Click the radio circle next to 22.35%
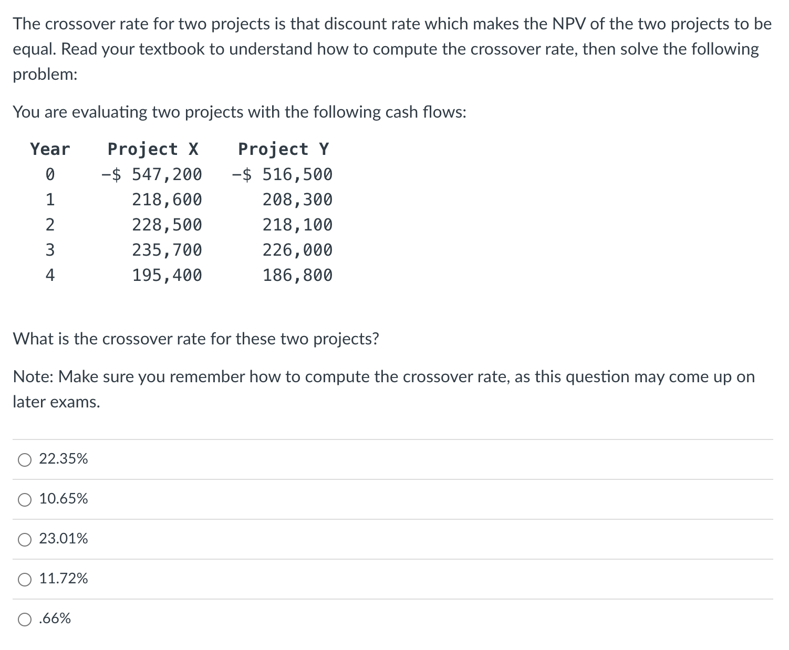This screenshot has height=650, width=789. click(23, 459)
